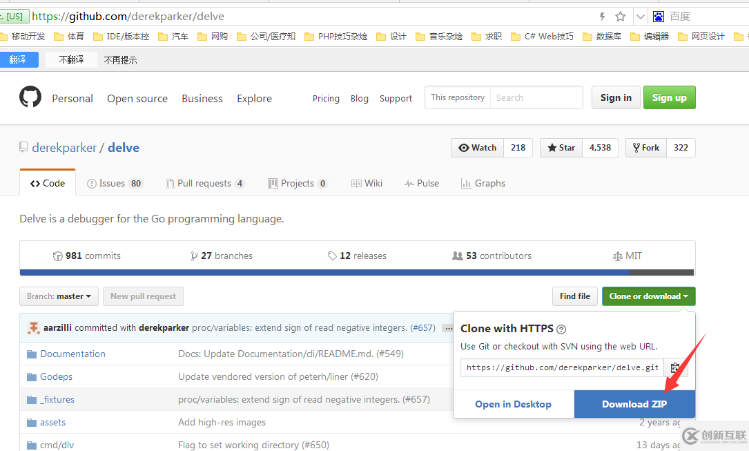Open the Open source nav item

137,98
